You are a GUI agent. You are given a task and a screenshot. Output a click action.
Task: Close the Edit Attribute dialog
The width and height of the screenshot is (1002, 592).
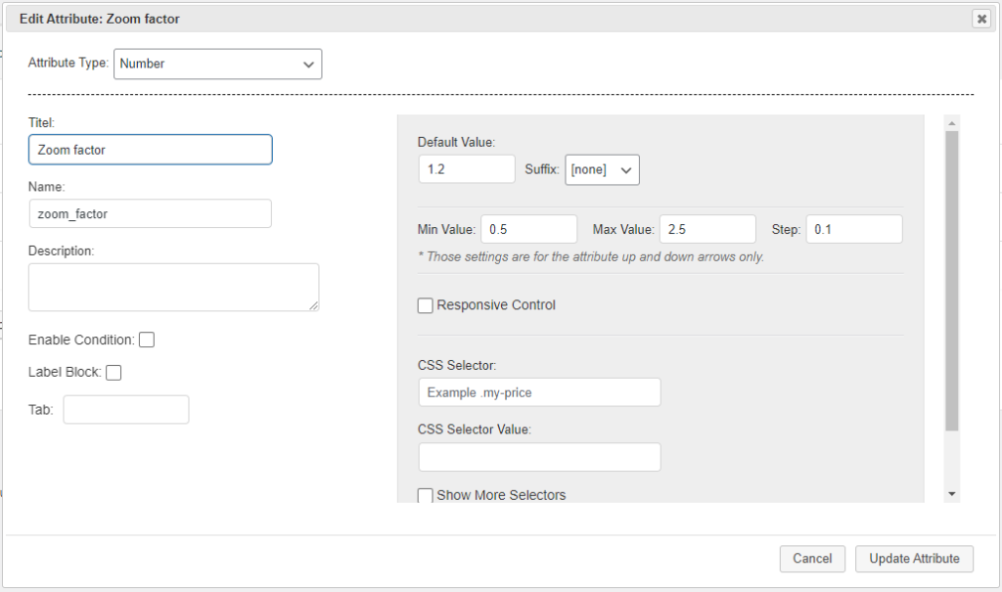tap(980, 19)
